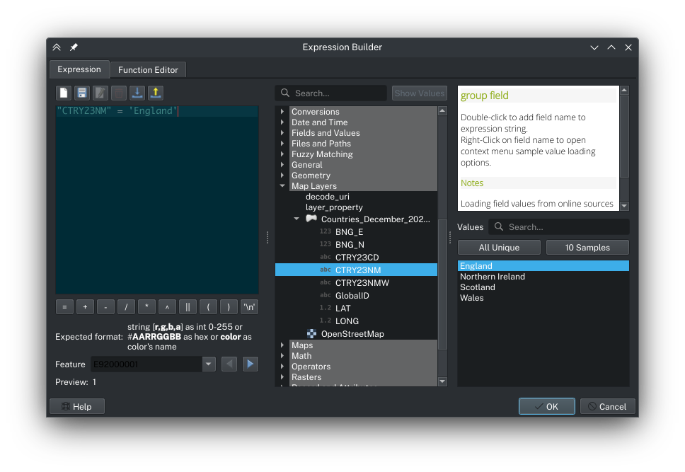Insert the equals operator
The image size is (685, 472).
click(64, 307)
